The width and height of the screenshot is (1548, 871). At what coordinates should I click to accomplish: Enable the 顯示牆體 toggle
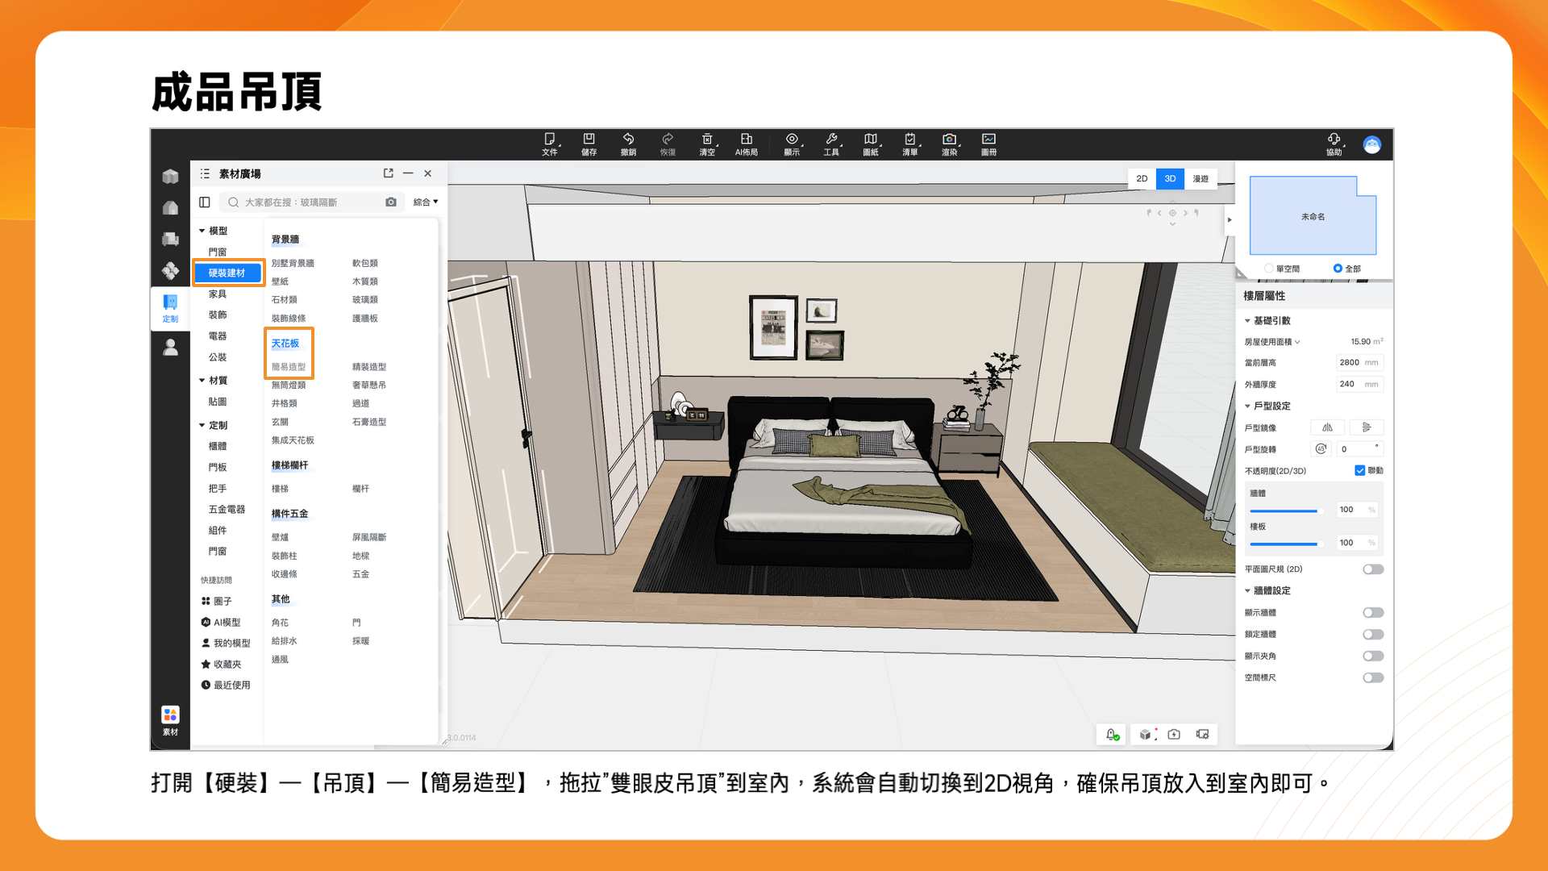[1372, 613]
